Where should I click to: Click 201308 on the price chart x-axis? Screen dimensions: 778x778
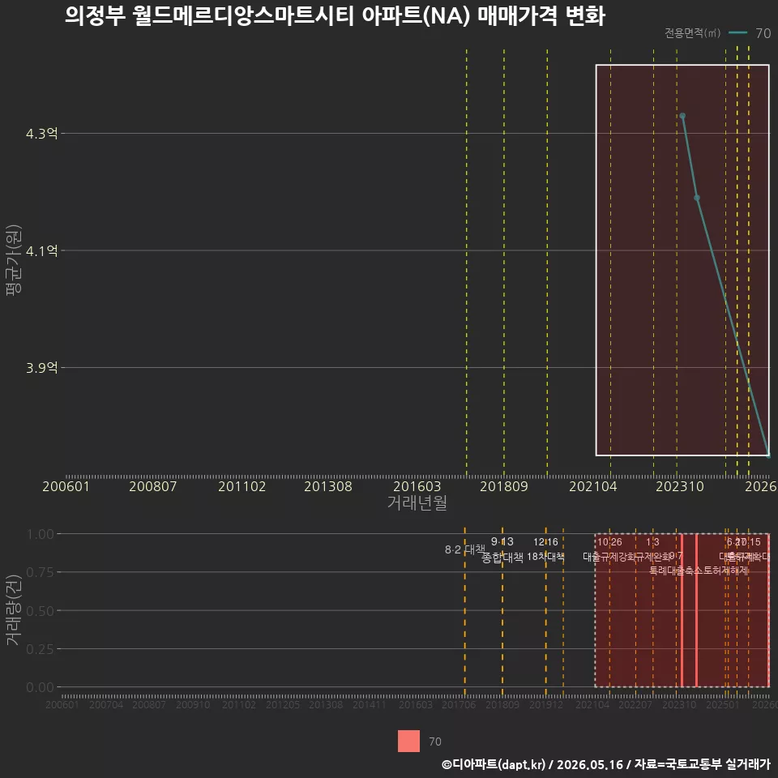pos(328,486)
